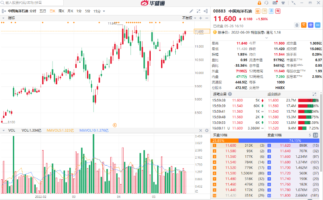This screenshot has width=323, height=200.
Task: Click the 窝 warrant tag icon
Action: click(x=278, y=11)
